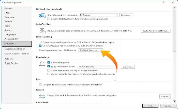Image resolution: width=178 pixels, height=109 pixels.
Task: Uncheck the Show reminders checkbox
Action: point(49,63)
